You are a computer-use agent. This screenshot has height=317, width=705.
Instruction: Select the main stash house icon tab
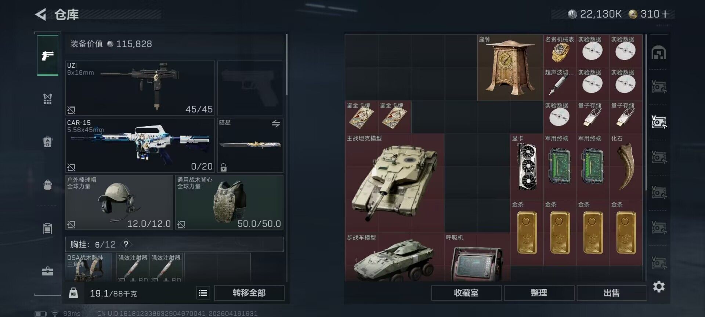tap(659, 53)
